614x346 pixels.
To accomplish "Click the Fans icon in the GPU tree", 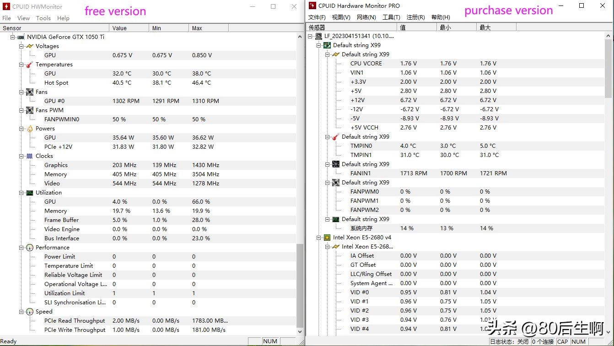I will point(29,92).
